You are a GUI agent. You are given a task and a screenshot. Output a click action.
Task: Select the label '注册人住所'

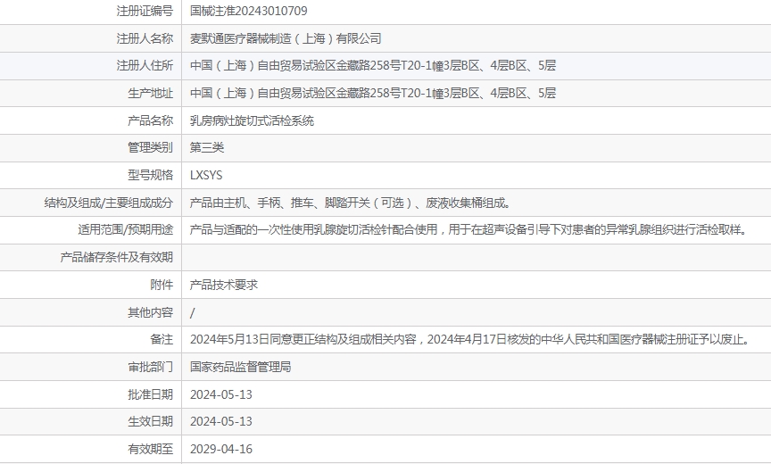(145, 65)
